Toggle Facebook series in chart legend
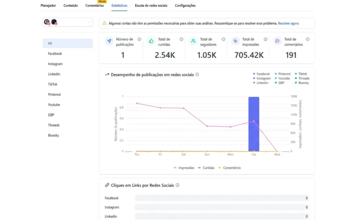The height and width of the screenshot is (220, 352). [x=261, y=74]
